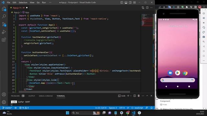Tap the Google search bar on phone

pos(178,80)
